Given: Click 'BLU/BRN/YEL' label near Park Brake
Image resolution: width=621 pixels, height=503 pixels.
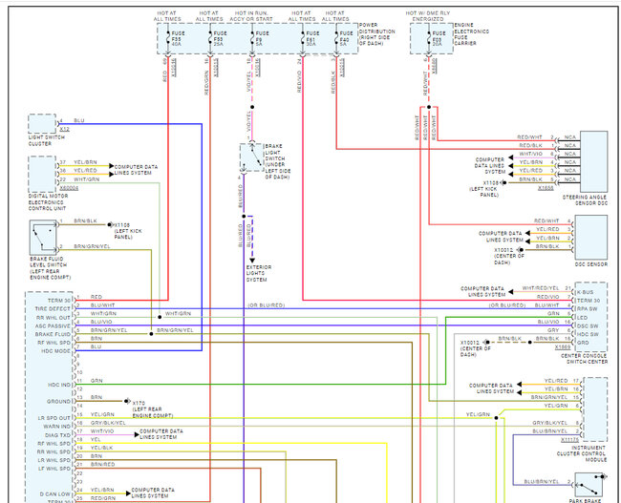Looking at the screenshot, I should pyautogui.click(x=542, y=482).
